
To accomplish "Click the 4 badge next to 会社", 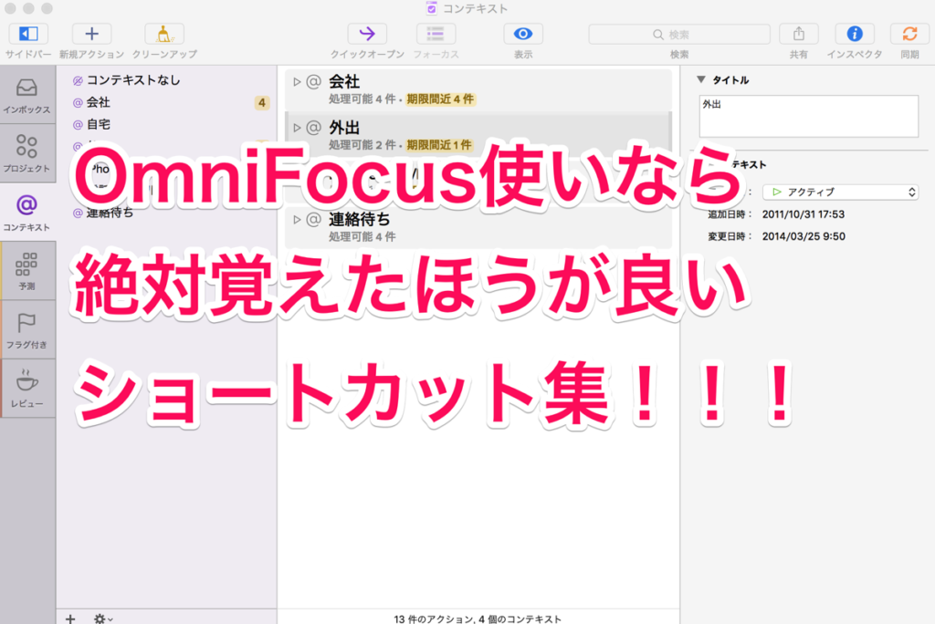I will 262,102.
